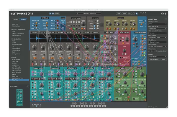Shift octave down with the left arrow
The height and width of the screenshot is (117, 177).
point(32,104)
